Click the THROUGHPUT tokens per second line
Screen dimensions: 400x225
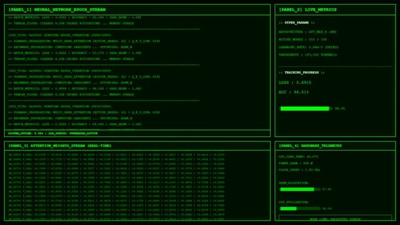pyautogui.click(x=308, y=55)
